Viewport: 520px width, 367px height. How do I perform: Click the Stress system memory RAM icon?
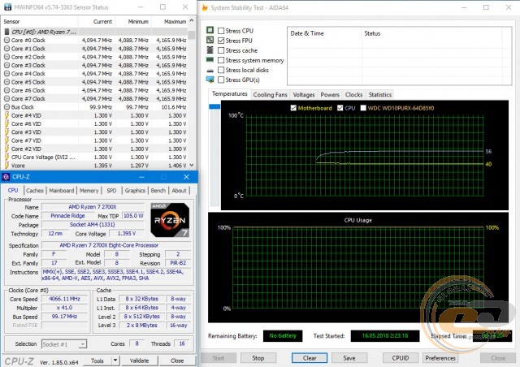click(x=210, y=59)
